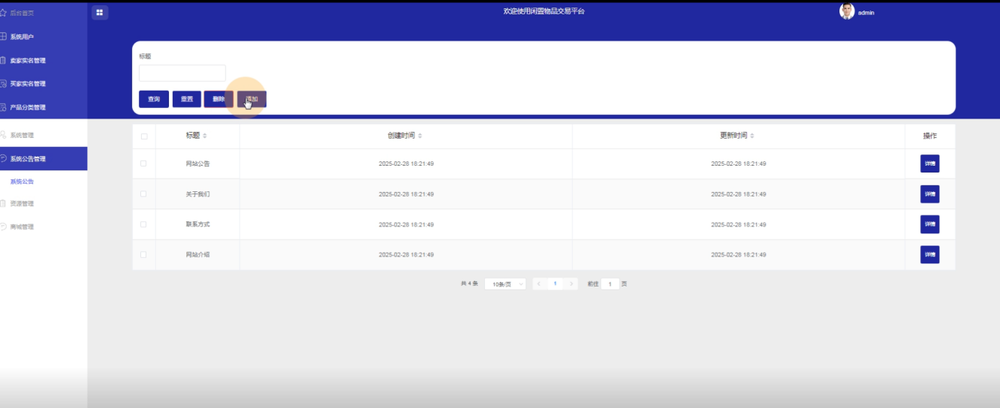Click the 网站公告 title cell
The height and width of the screenshot is (408, 1000).
pos(197,163)
